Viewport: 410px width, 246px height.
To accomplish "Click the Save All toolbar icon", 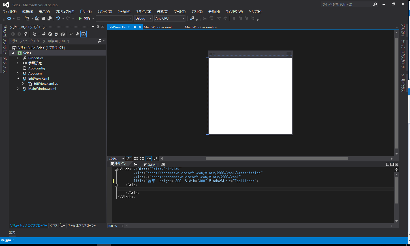I will 50,18.
